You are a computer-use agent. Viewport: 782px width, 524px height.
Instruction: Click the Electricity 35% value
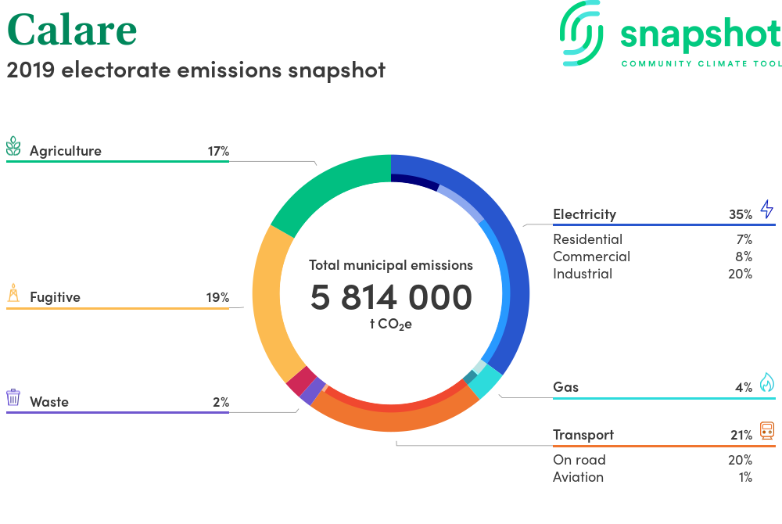click(x=741, y=214)
